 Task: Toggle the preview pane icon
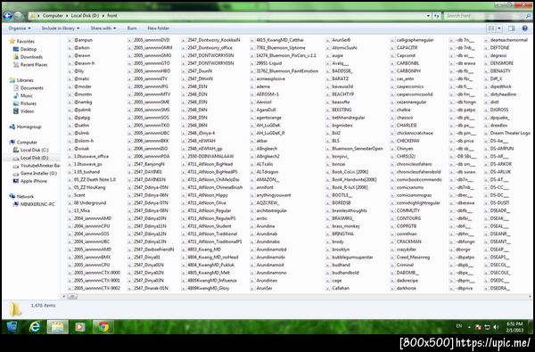tap(511, 29)
